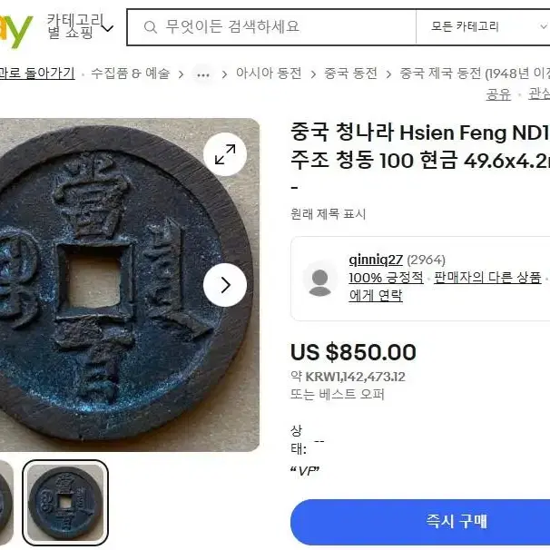Open 수집품 & 예술 breadcrumb
This screenshot has width=550, height=550.
(x=130, y=74)
